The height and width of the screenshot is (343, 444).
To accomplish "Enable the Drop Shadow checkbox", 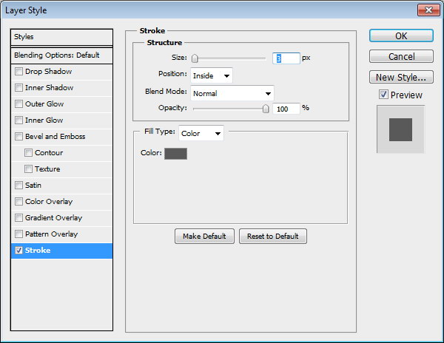I will 19,72.
